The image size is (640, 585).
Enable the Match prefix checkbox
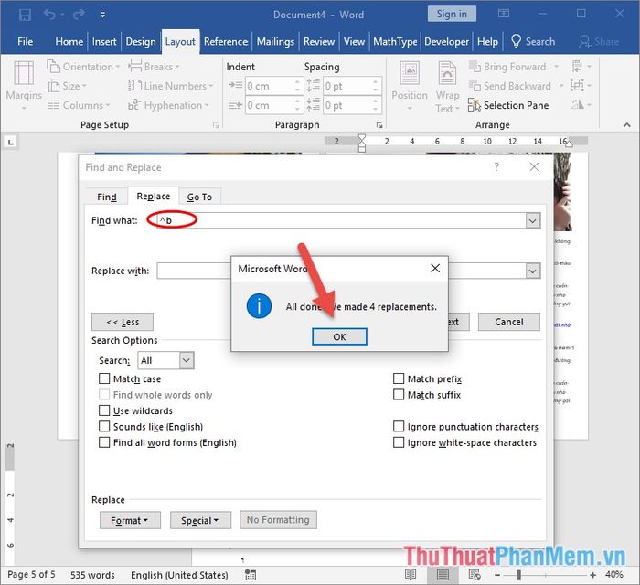pos(399,378)
